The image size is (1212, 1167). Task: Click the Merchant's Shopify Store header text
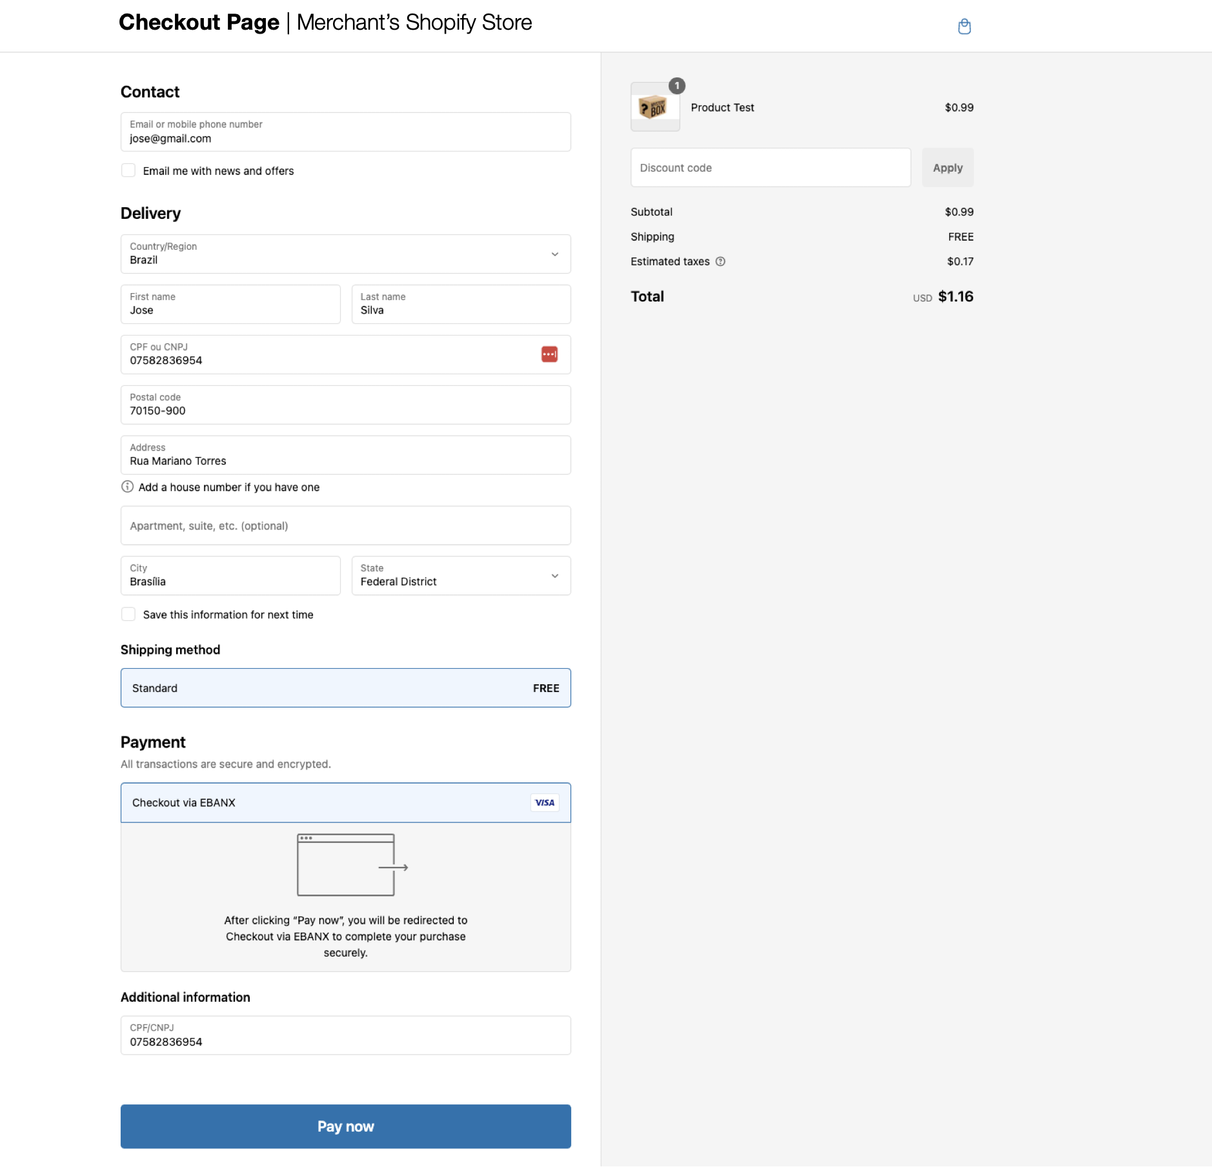pyautogui.click(x=414, y=22)
